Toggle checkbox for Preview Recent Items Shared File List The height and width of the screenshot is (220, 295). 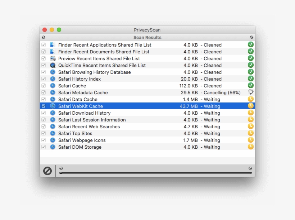44,58
